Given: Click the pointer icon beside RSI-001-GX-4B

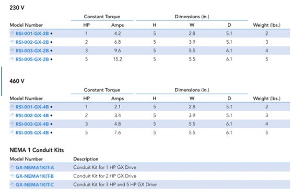Looking at the screenshot, I should [x=12, y=107].
